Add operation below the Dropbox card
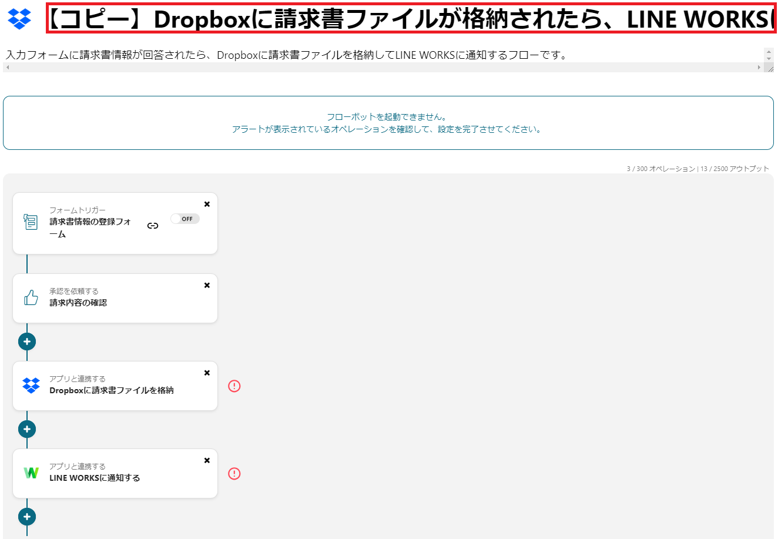The height and width of the screenshot is (539, 778). (27, 429)
